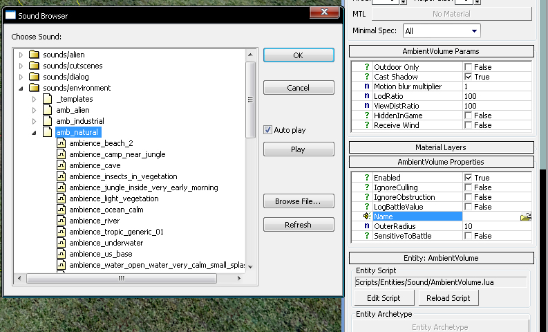Click the sounds/dialog folder icon
548x332 pixels.
click(34, 77)
